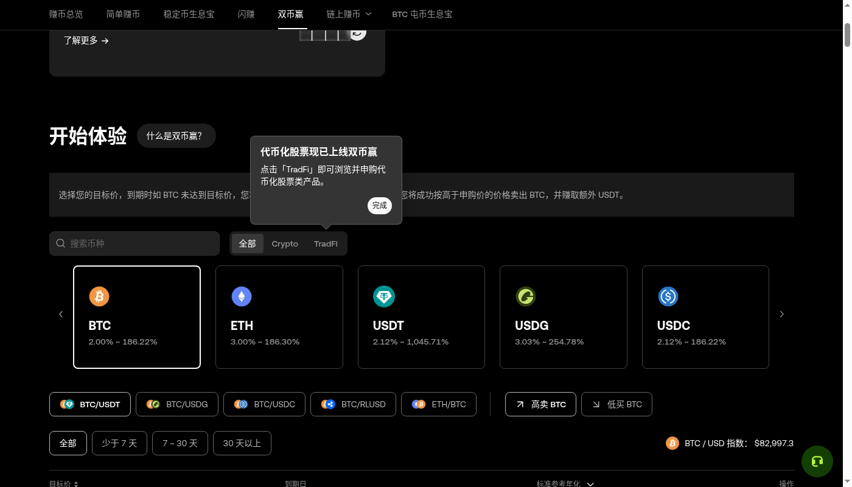Image resolution: width=852 pixels, height=487 pixels.
Task: Sort by target price using the 目标价 arrows
Action: pos(76,484)
